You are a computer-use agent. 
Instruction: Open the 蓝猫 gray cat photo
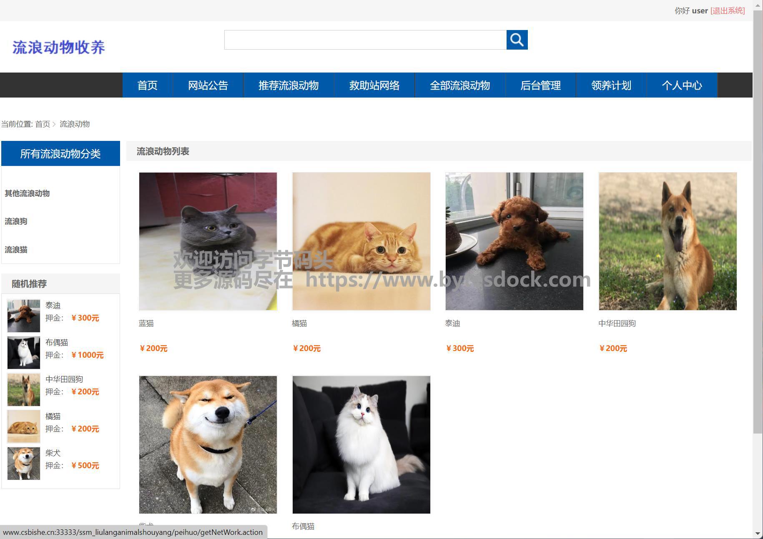(208, 241)
